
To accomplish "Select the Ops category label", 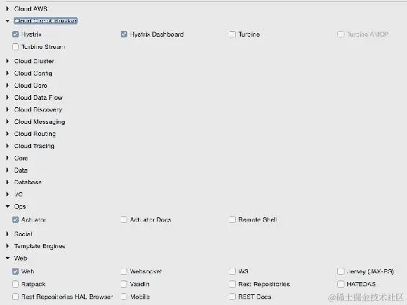I will 20,206.
